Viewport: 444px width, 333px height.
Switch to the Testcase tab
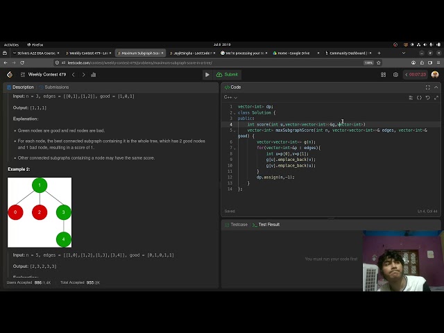236,225
